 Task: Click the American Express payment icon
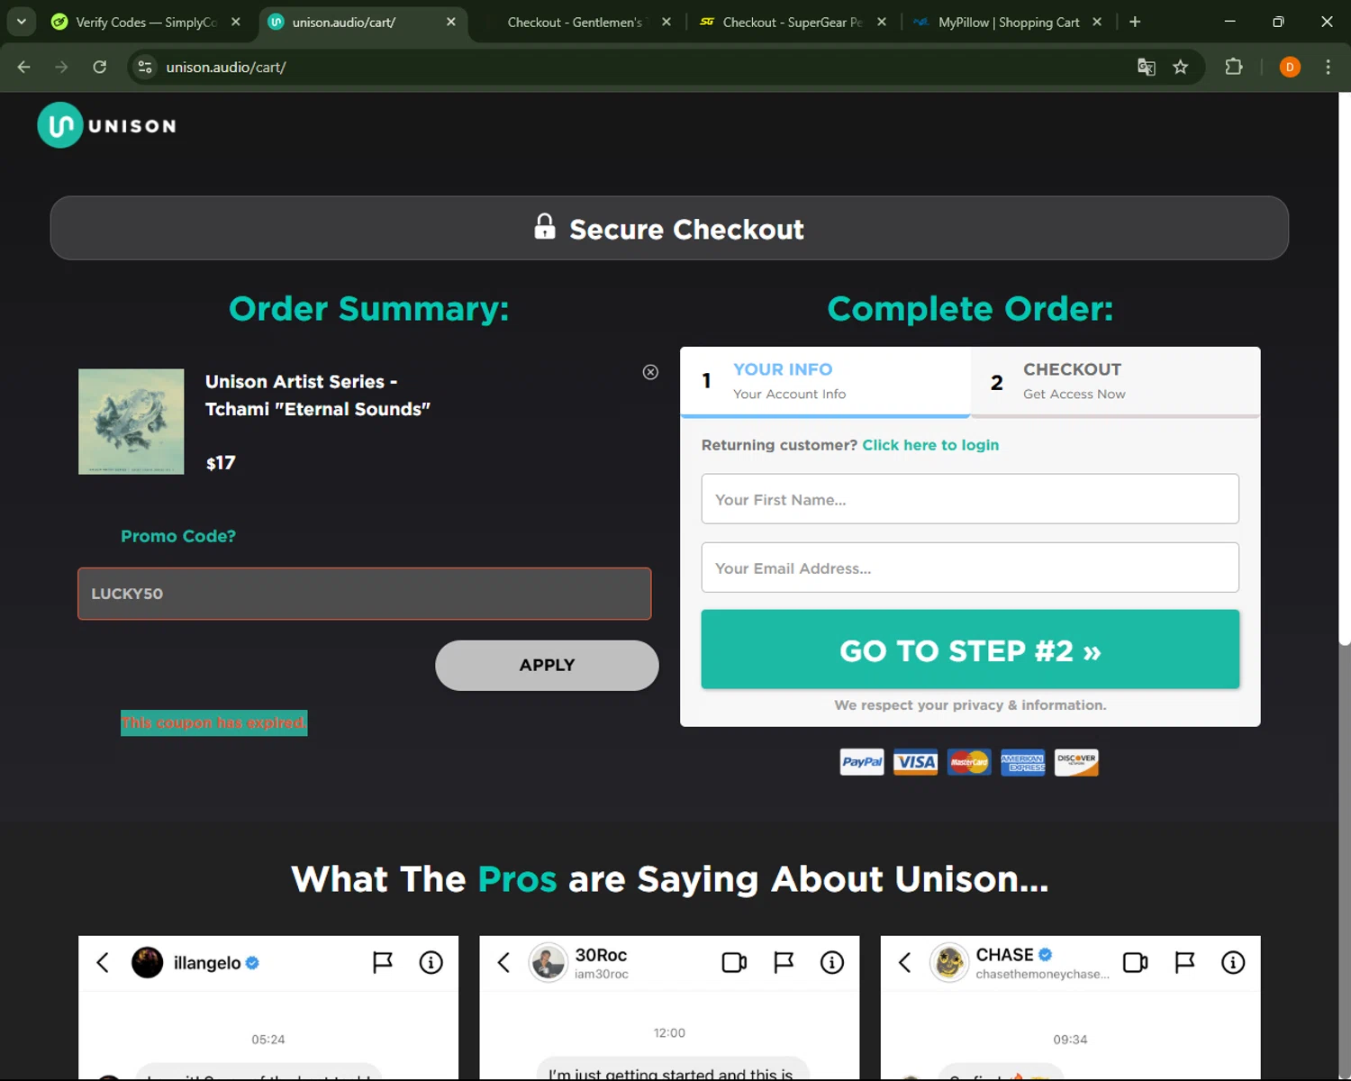(1023, 762)
